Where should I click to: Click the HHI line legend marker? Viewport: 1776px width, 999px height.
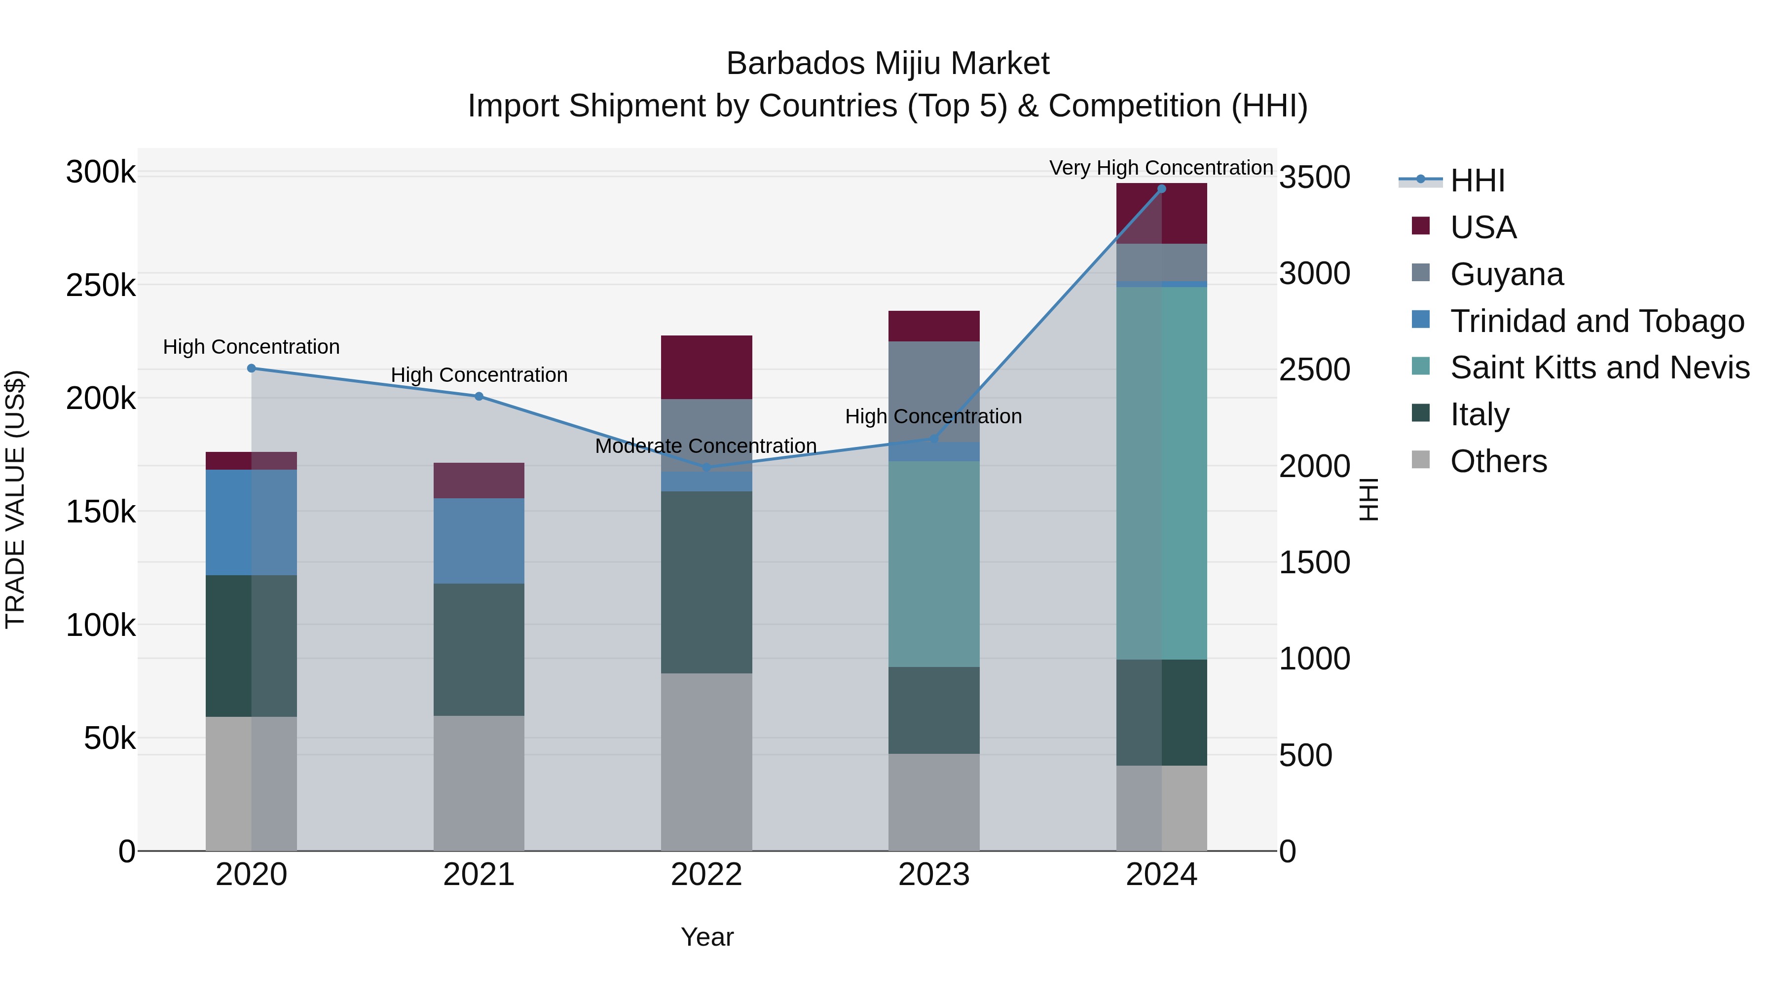(1420, 180)
